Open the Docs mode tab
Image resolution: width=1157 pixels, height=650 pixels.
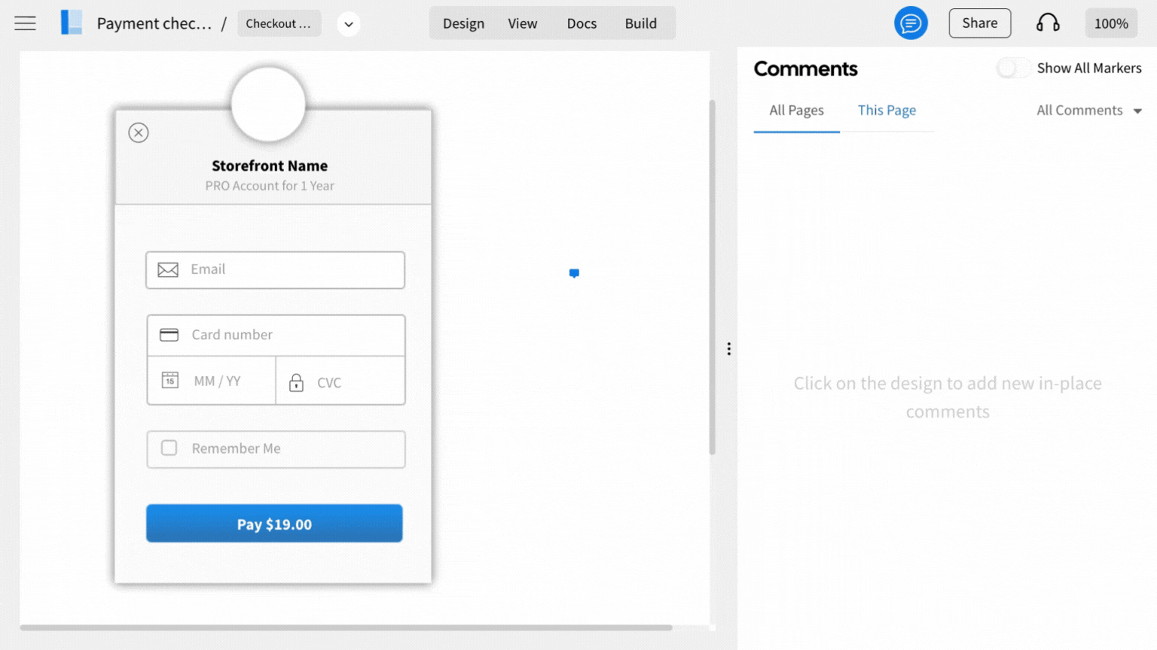coord(582,23)
